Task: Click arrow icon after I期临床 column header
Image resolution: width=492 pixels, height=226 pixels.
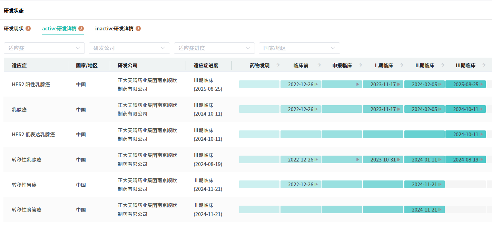Action: 402,65
